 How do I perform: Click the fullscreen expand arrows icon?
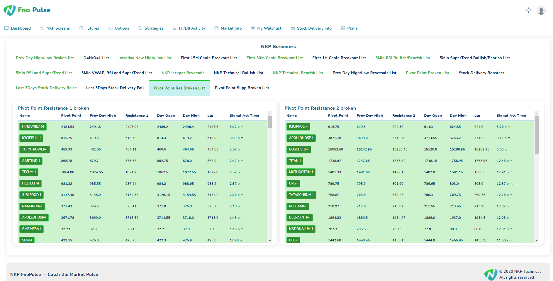coord(528,10)
